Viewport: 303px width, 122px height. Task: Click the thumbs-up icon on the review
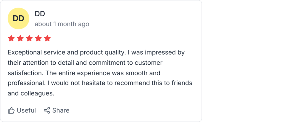tap(11, 110)
